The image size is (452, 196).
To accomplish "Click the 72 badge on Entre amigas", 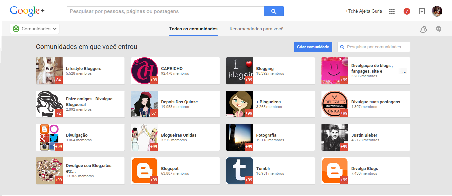I will click(59, 113).
